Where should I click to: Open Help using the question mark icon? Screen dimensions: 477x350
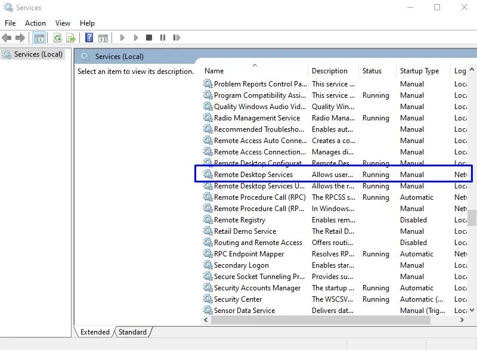click(88, 38)
